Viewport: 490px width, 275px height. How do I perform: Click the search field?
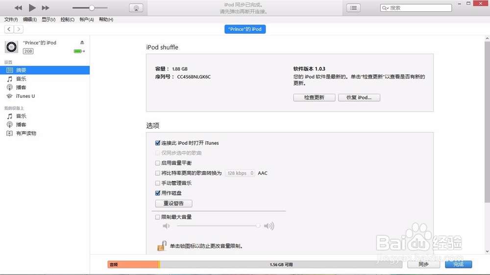tap(416, 8)
